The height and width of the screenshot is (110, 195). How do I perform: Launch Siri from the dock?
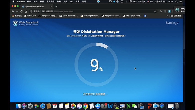coord(24,106)
